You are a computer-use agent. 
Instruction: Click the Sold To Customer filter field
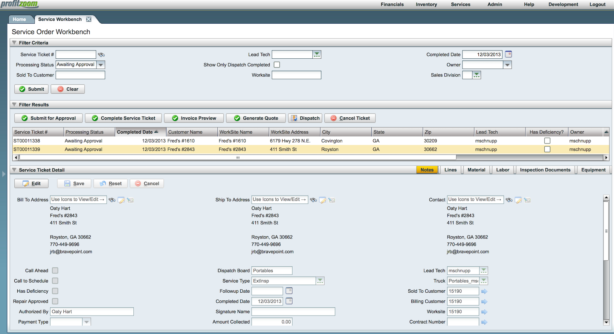pyautogui.click(x=80, y=75)
